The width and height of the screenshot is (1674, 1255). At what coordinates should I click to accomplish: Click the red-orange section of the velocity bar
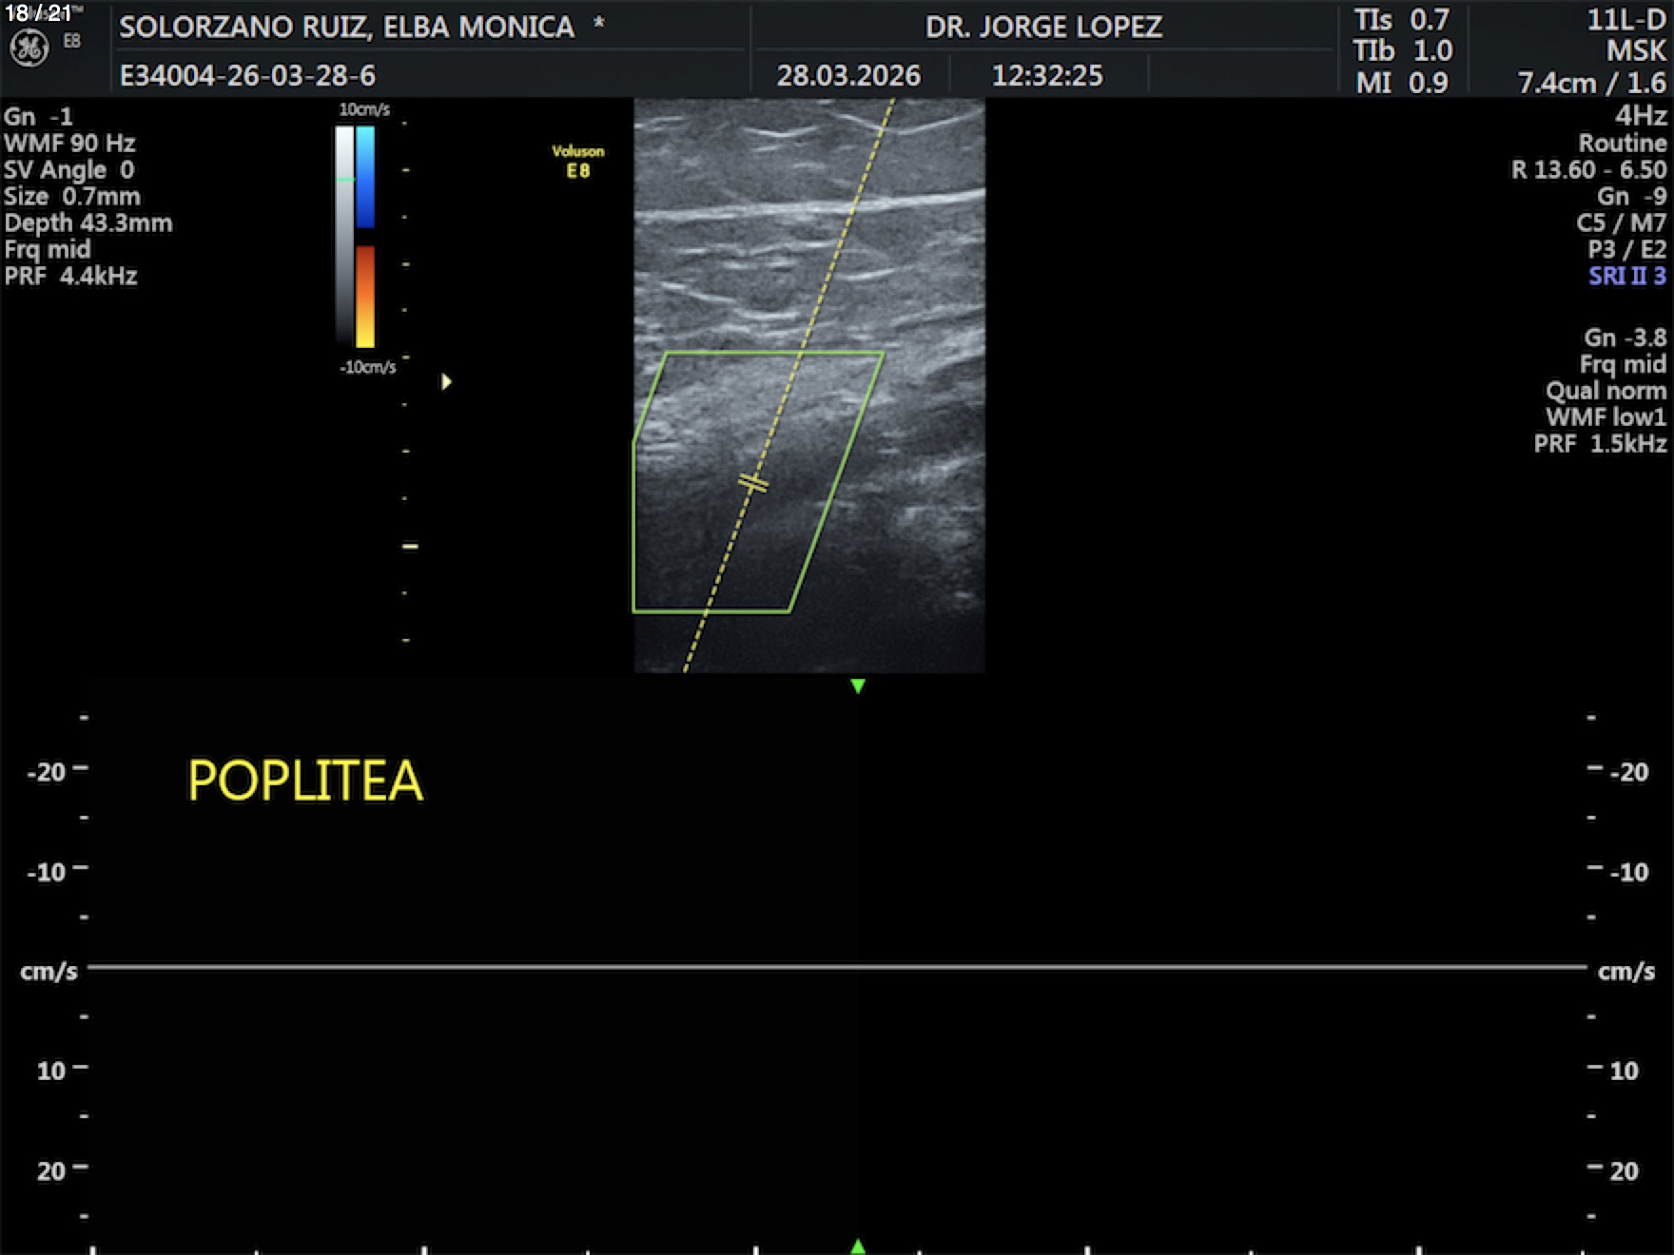pos(365,295)
